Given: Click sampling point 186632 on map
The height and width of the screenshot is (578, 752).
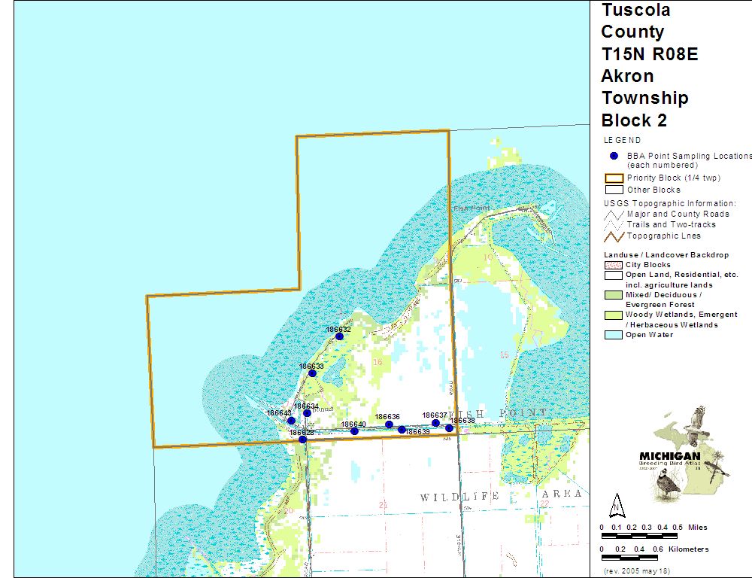Looking at the screenshot, I should tap(339, 336).
